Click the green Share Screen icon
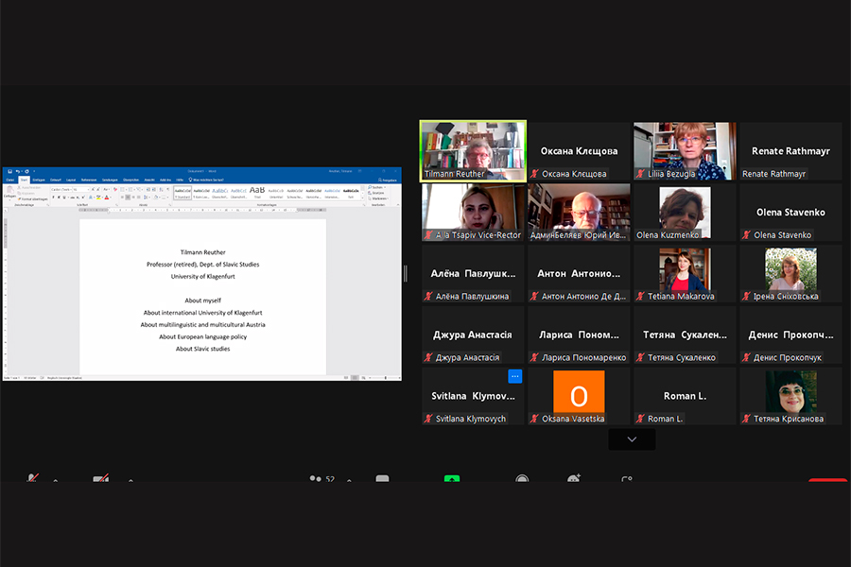The width and height of the screenshot is (851, 567). pos(452,478)
